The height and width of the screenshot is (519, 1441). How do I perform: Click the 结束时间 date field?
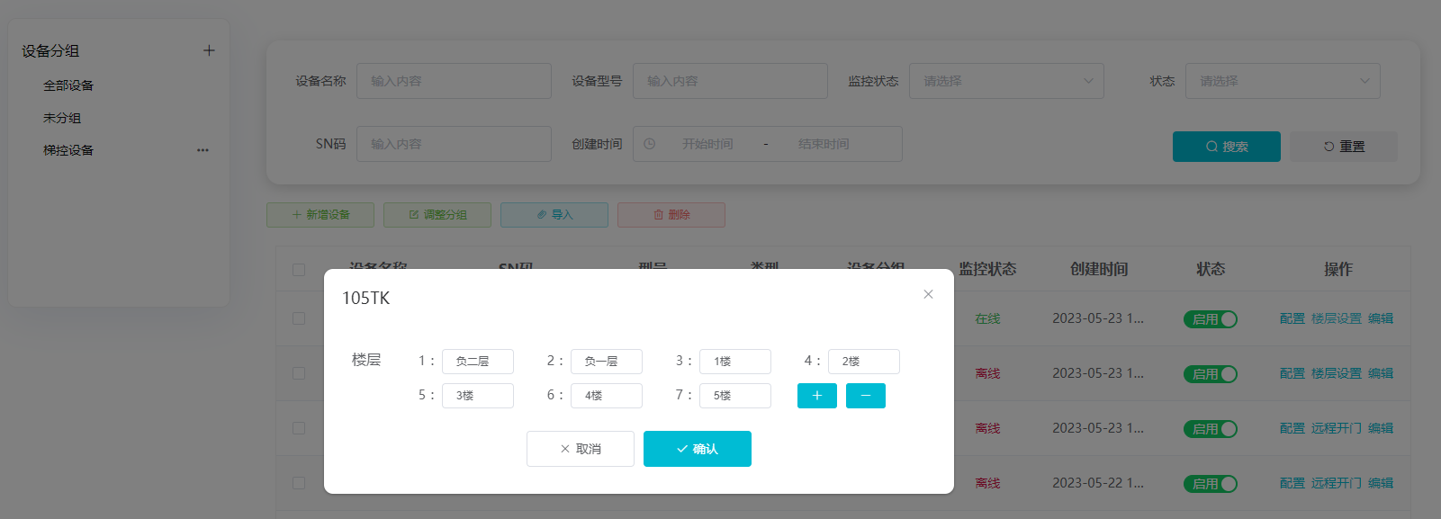(x=824, y=144)
